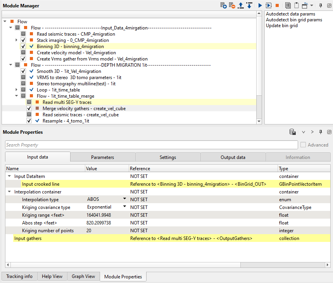Click the add module icon in Module Manager toolbar

(x=223, y=5)
